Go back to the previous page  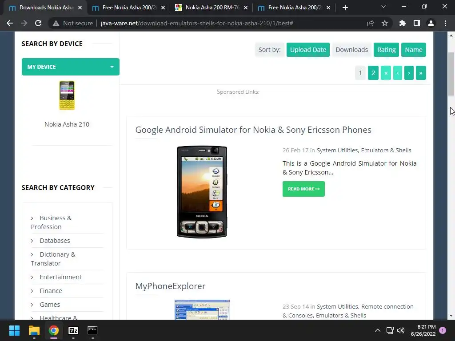[10, 23]
